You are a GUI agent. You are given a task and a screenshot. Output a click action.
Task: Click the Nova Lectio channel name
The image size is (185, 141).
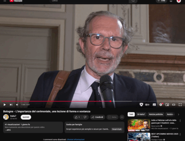(x=155, y=126)
